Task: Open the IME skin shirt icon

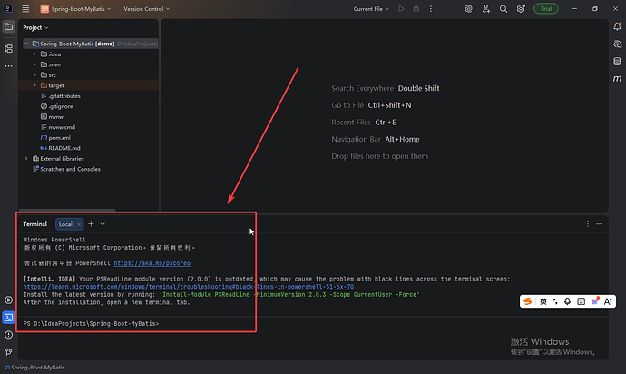Action: click(595, 301)
